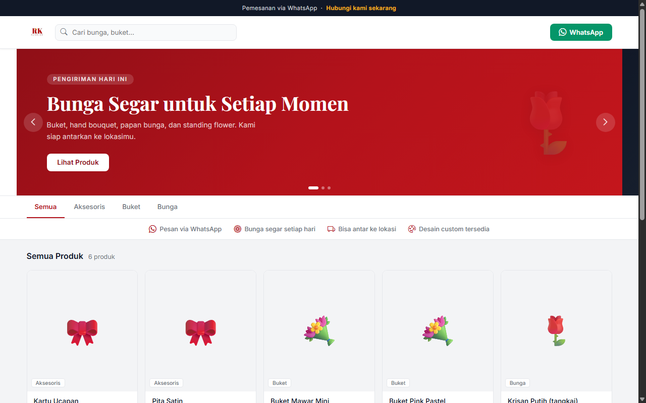This screenshot has width=646, height=403.
Task: Click the Bunga Segar untuk Setiap Momen headline
Action: tap(198, 104)
